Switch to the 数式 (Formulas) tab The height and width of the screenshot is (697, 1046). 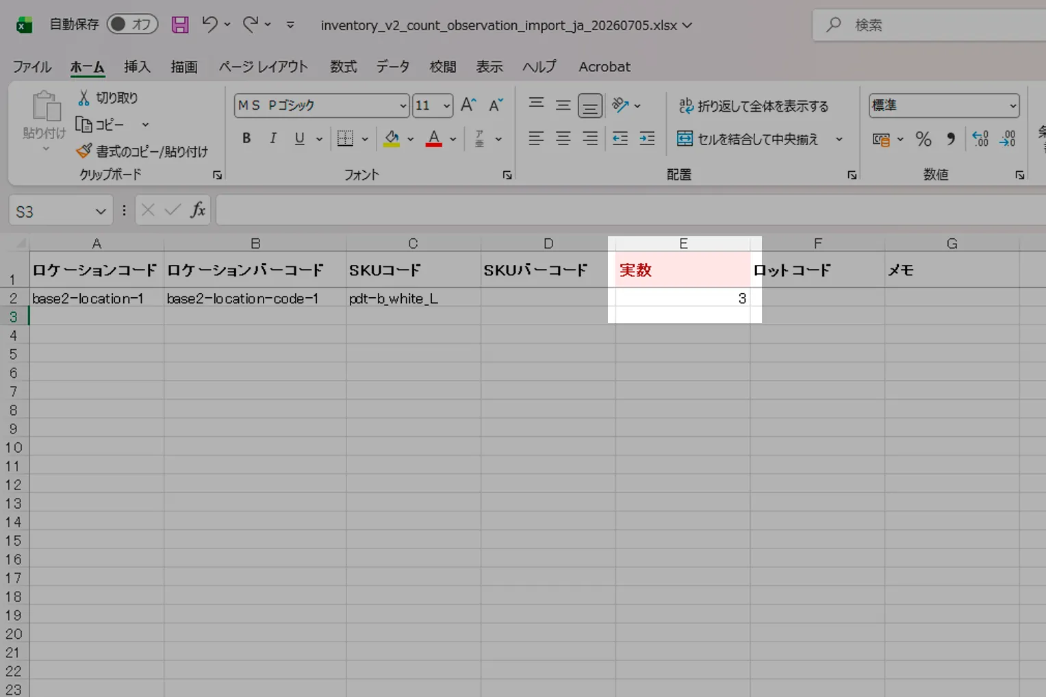pos(344,66)
